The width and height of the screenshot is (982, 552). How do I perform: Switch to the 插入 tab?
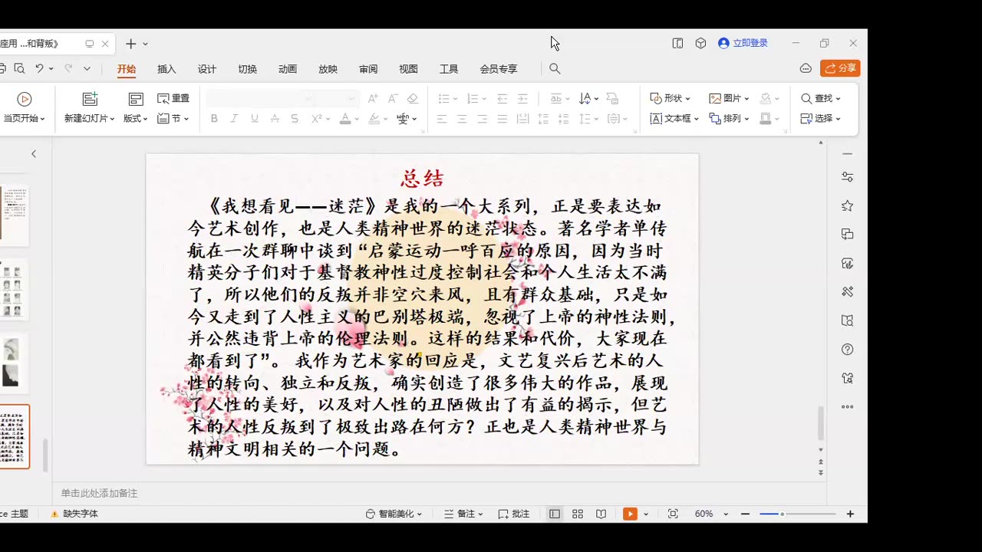pyautogui.click(x=166, y=69)
